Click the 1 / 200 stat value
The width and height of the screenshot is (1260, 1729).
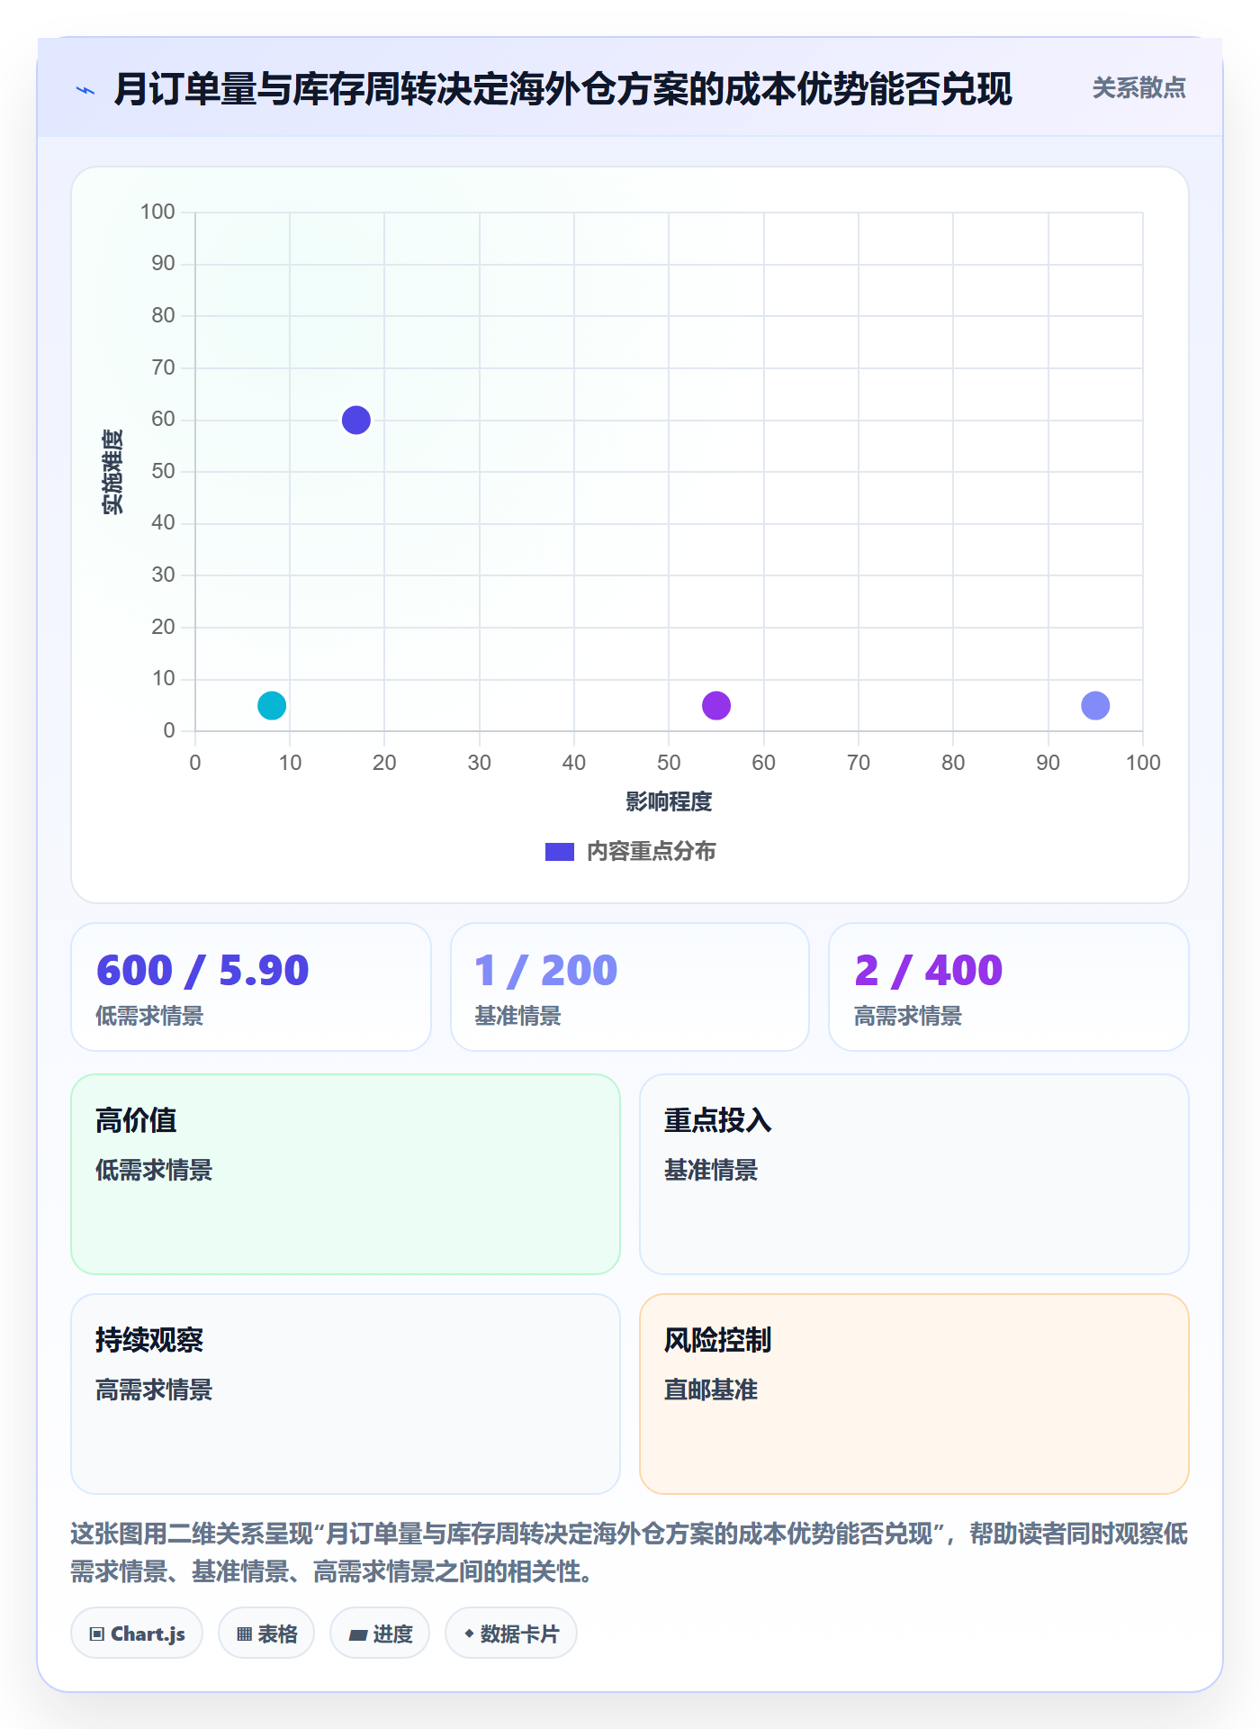pos(546,970)
